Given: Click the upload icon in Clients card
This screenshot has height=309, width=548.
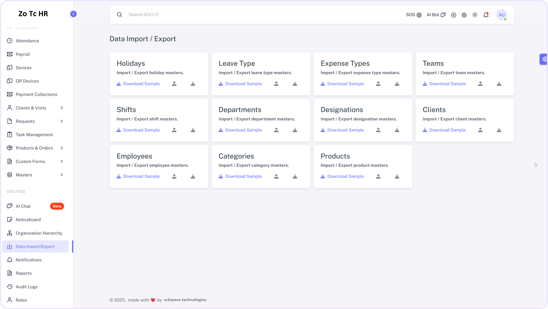Looking at the screenshot, I should [x=480, y=130].
